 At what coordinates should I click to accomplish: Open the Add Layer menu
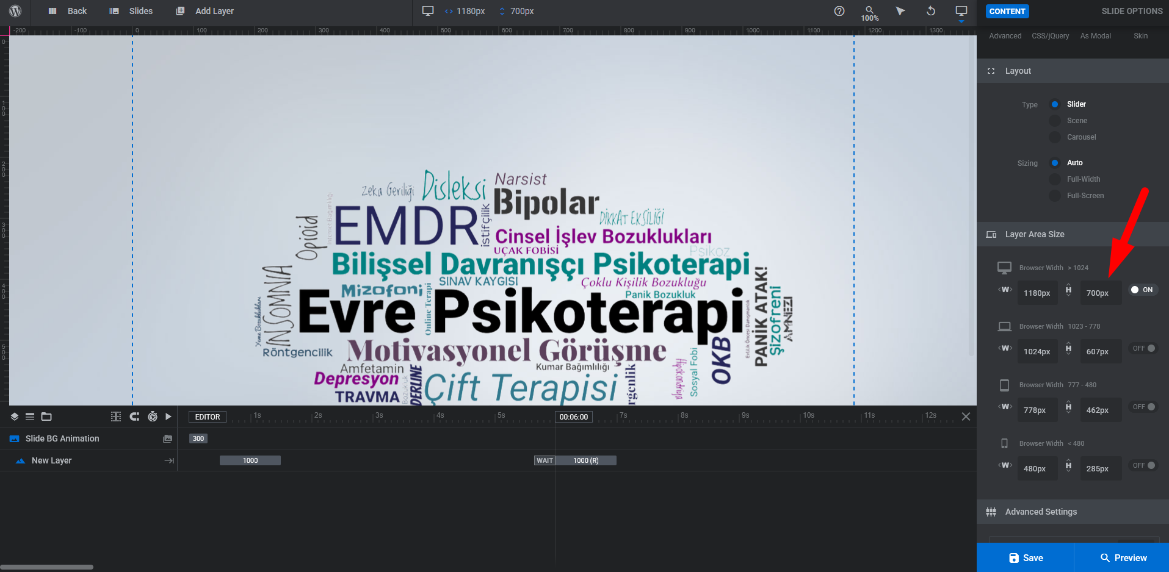204,11
